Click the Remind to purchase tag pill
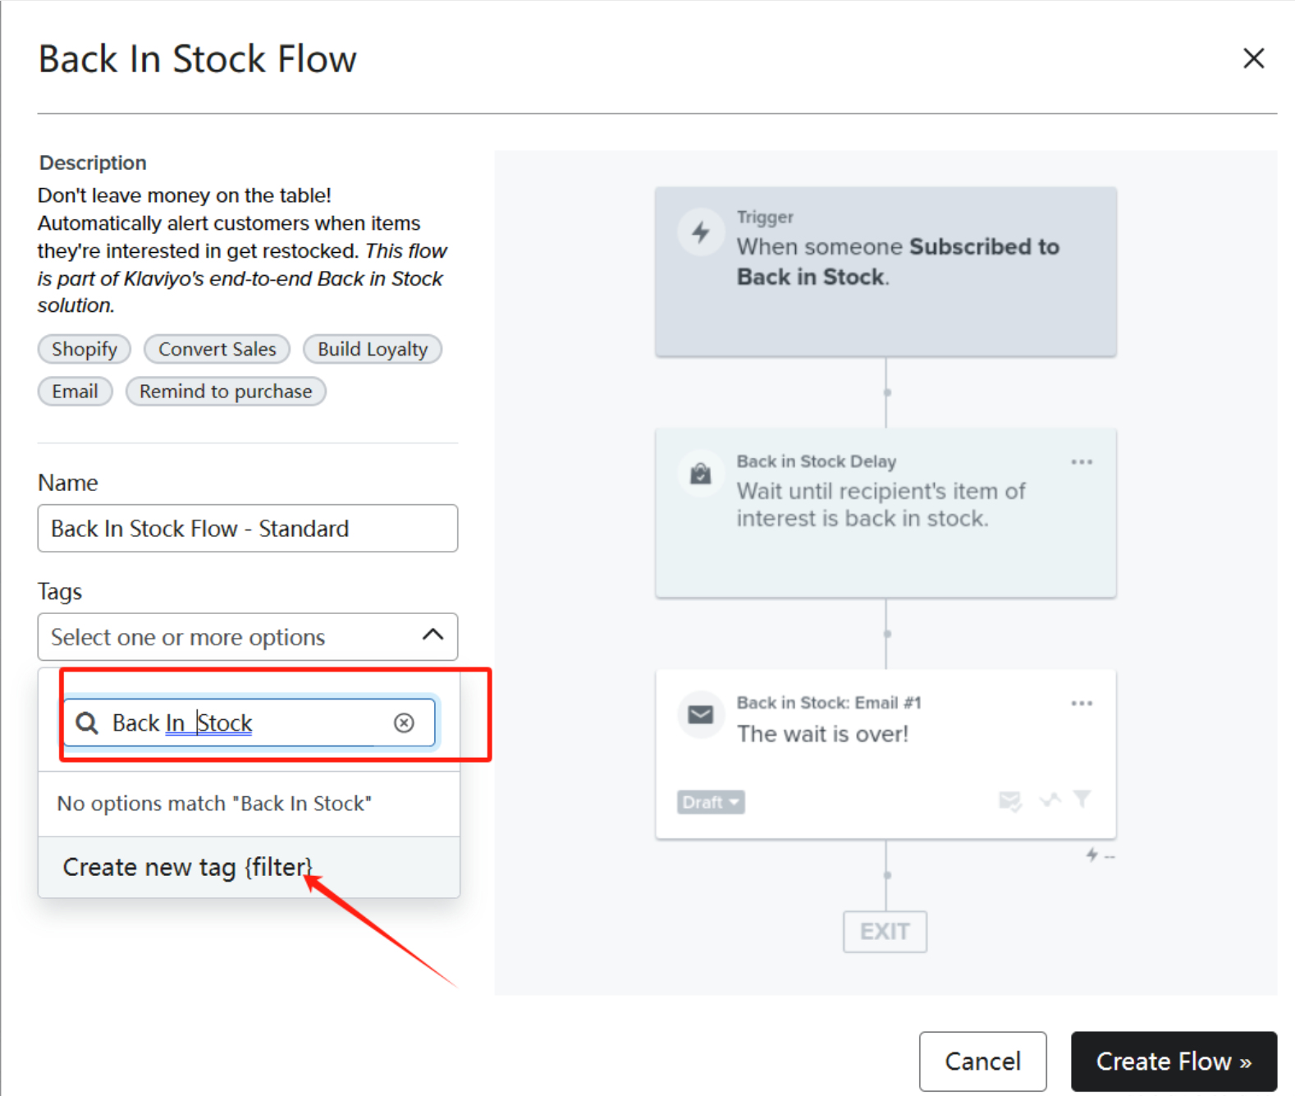The image size is (1295, 1096). (x=226, y=392)
